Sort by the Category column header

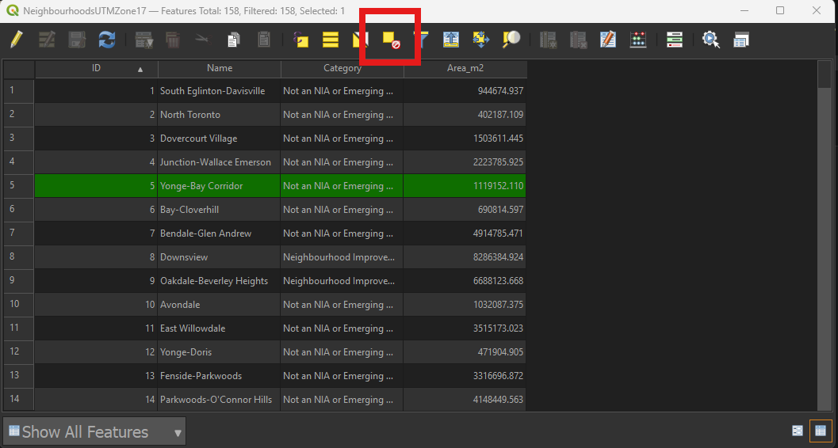[x=342, y=68]
